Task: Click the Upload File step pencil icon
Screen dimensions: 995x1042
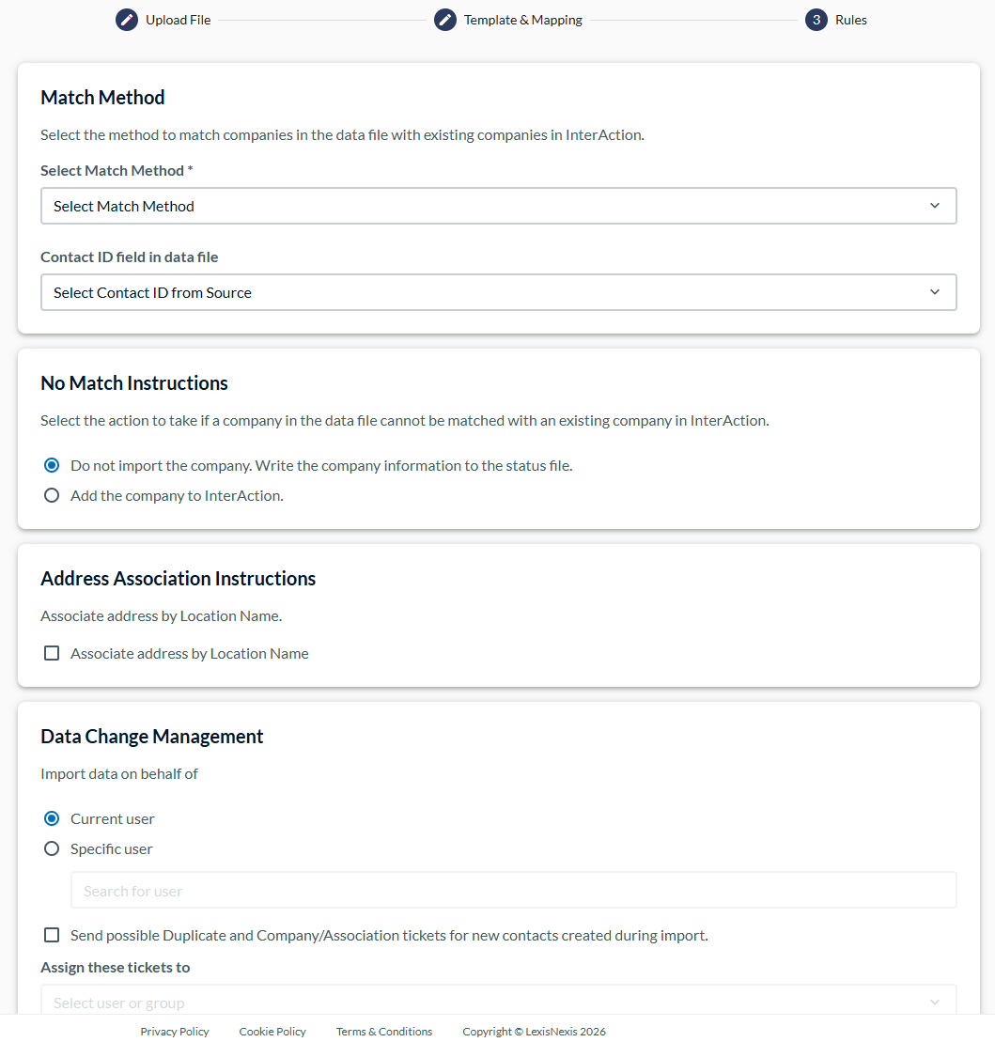Action: point(126,20)
